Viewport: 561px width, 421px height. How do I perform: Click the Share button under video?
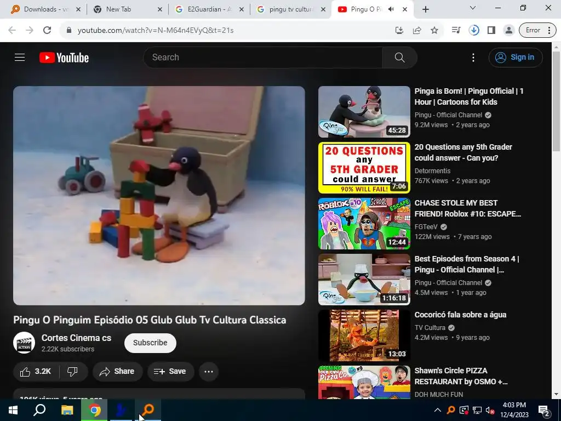[117, 371]
